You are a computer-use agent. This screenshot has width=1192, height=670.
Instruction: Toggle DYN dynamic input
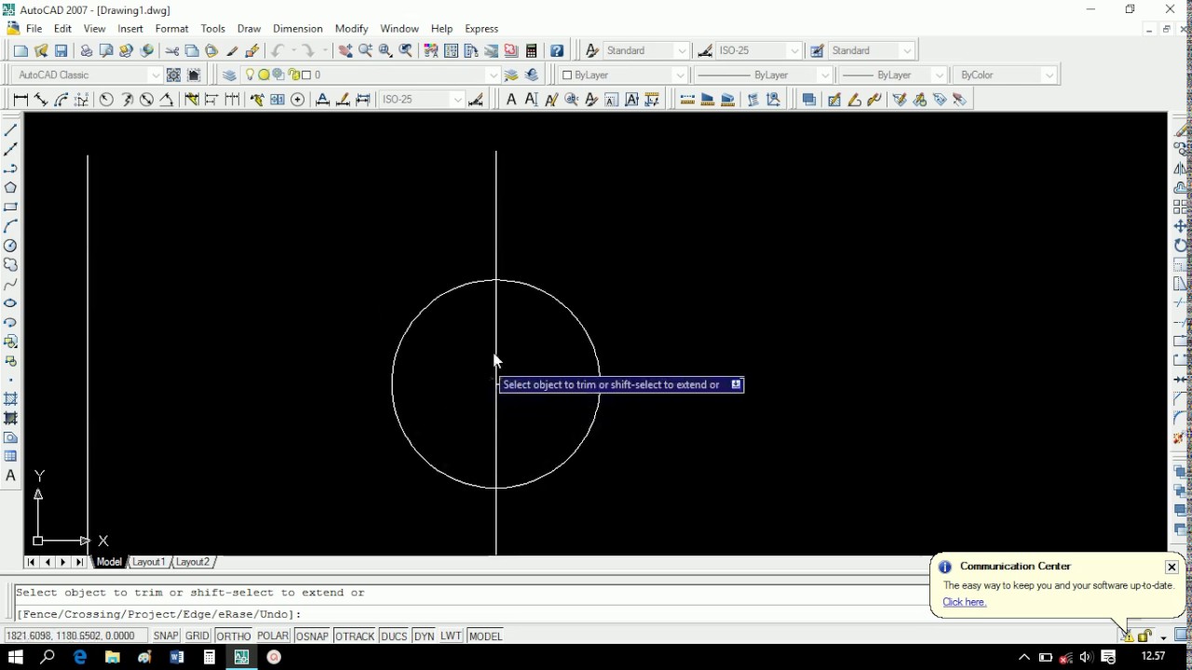tap(425, 636)
